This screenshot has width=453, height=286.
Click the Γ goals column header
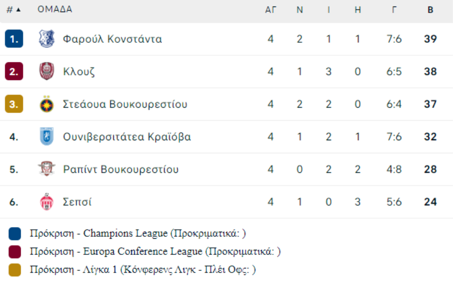point(394,10)
